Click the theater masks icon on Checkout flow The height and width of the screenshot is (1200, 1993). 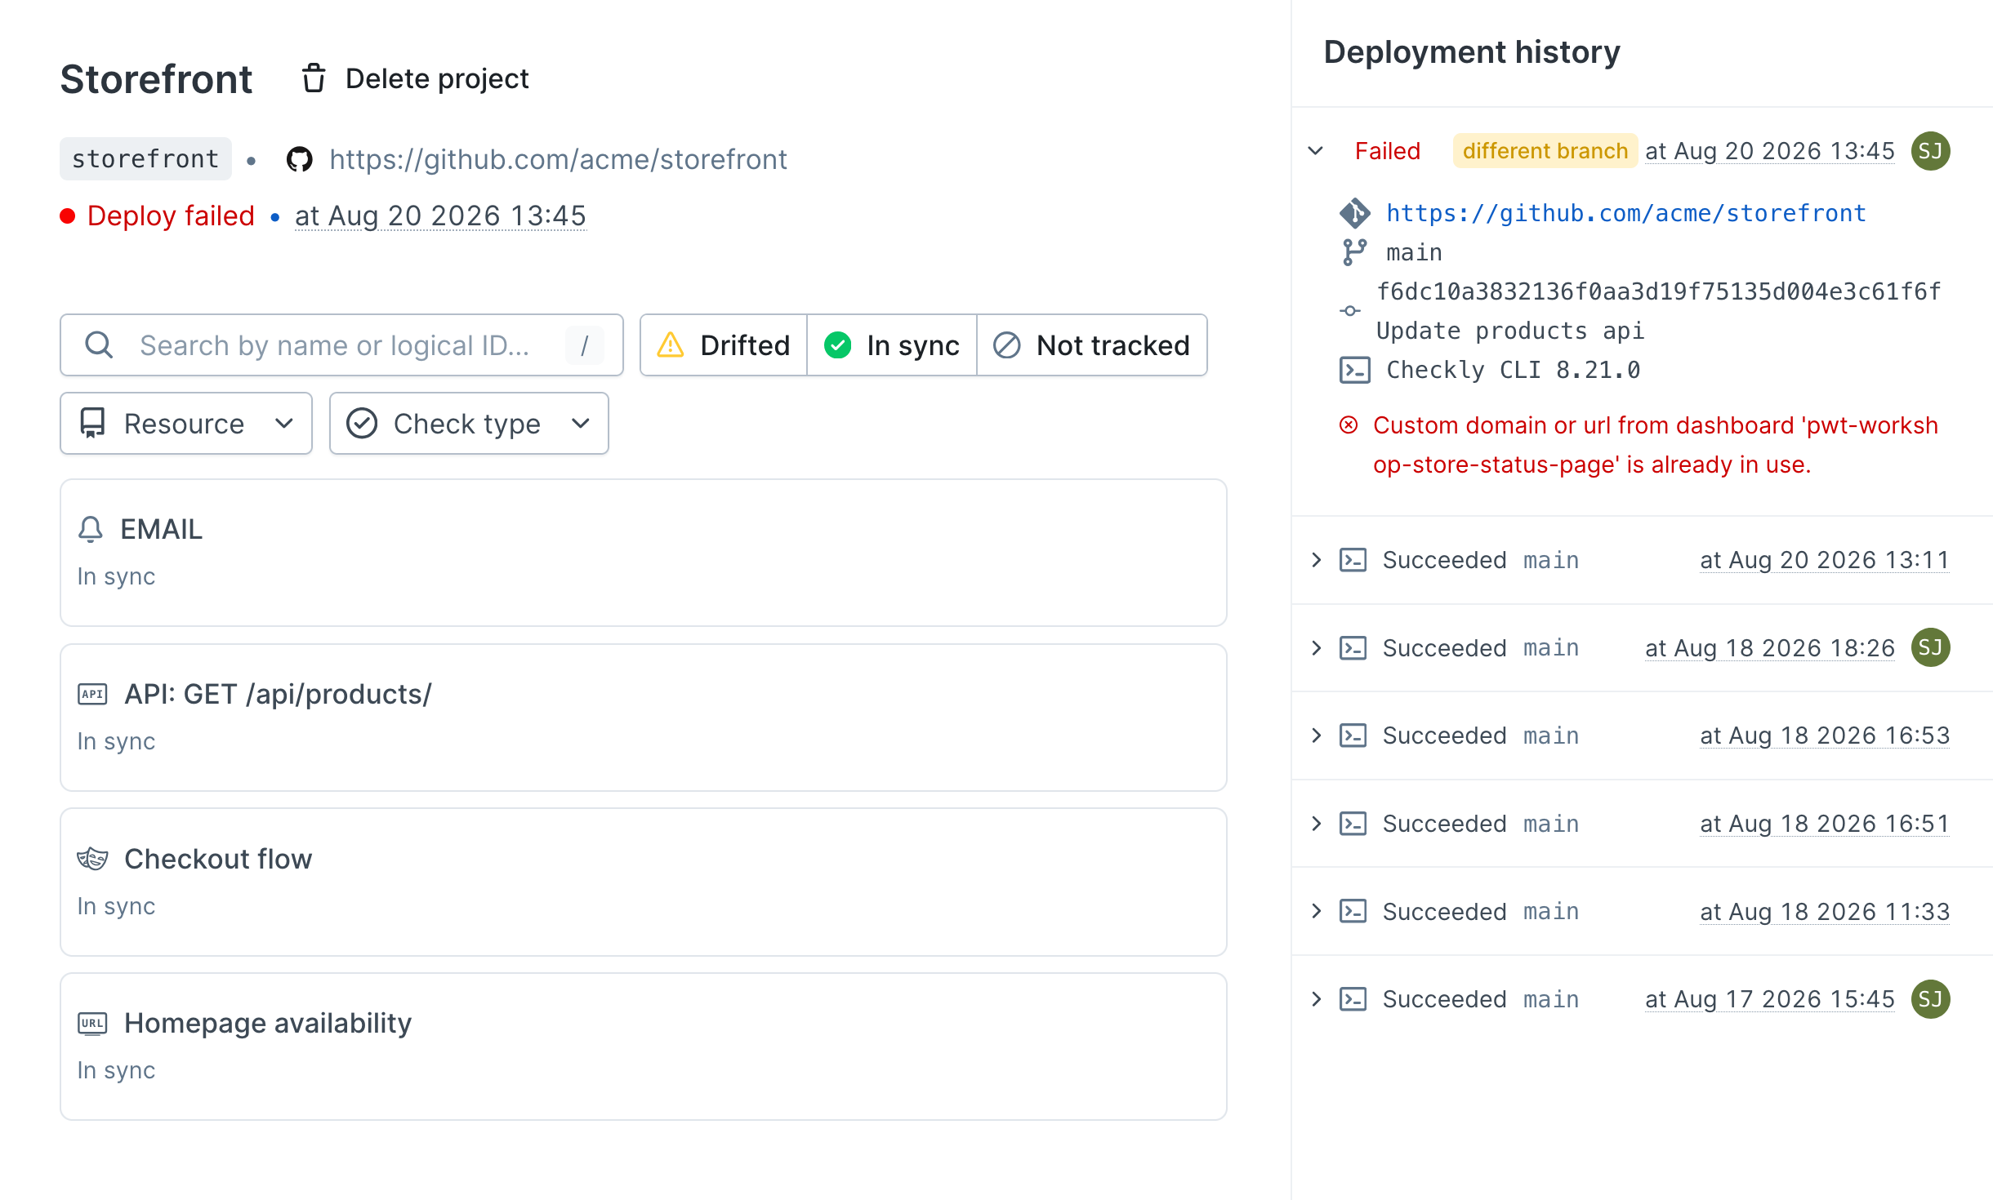click(92, 859)
